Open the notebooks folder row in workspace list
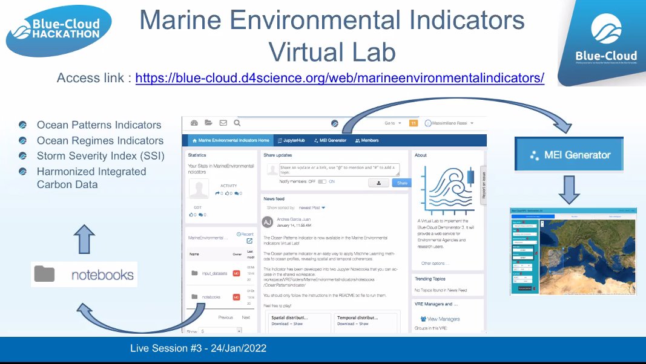This screenshot has height=364, width=646. 221,296
